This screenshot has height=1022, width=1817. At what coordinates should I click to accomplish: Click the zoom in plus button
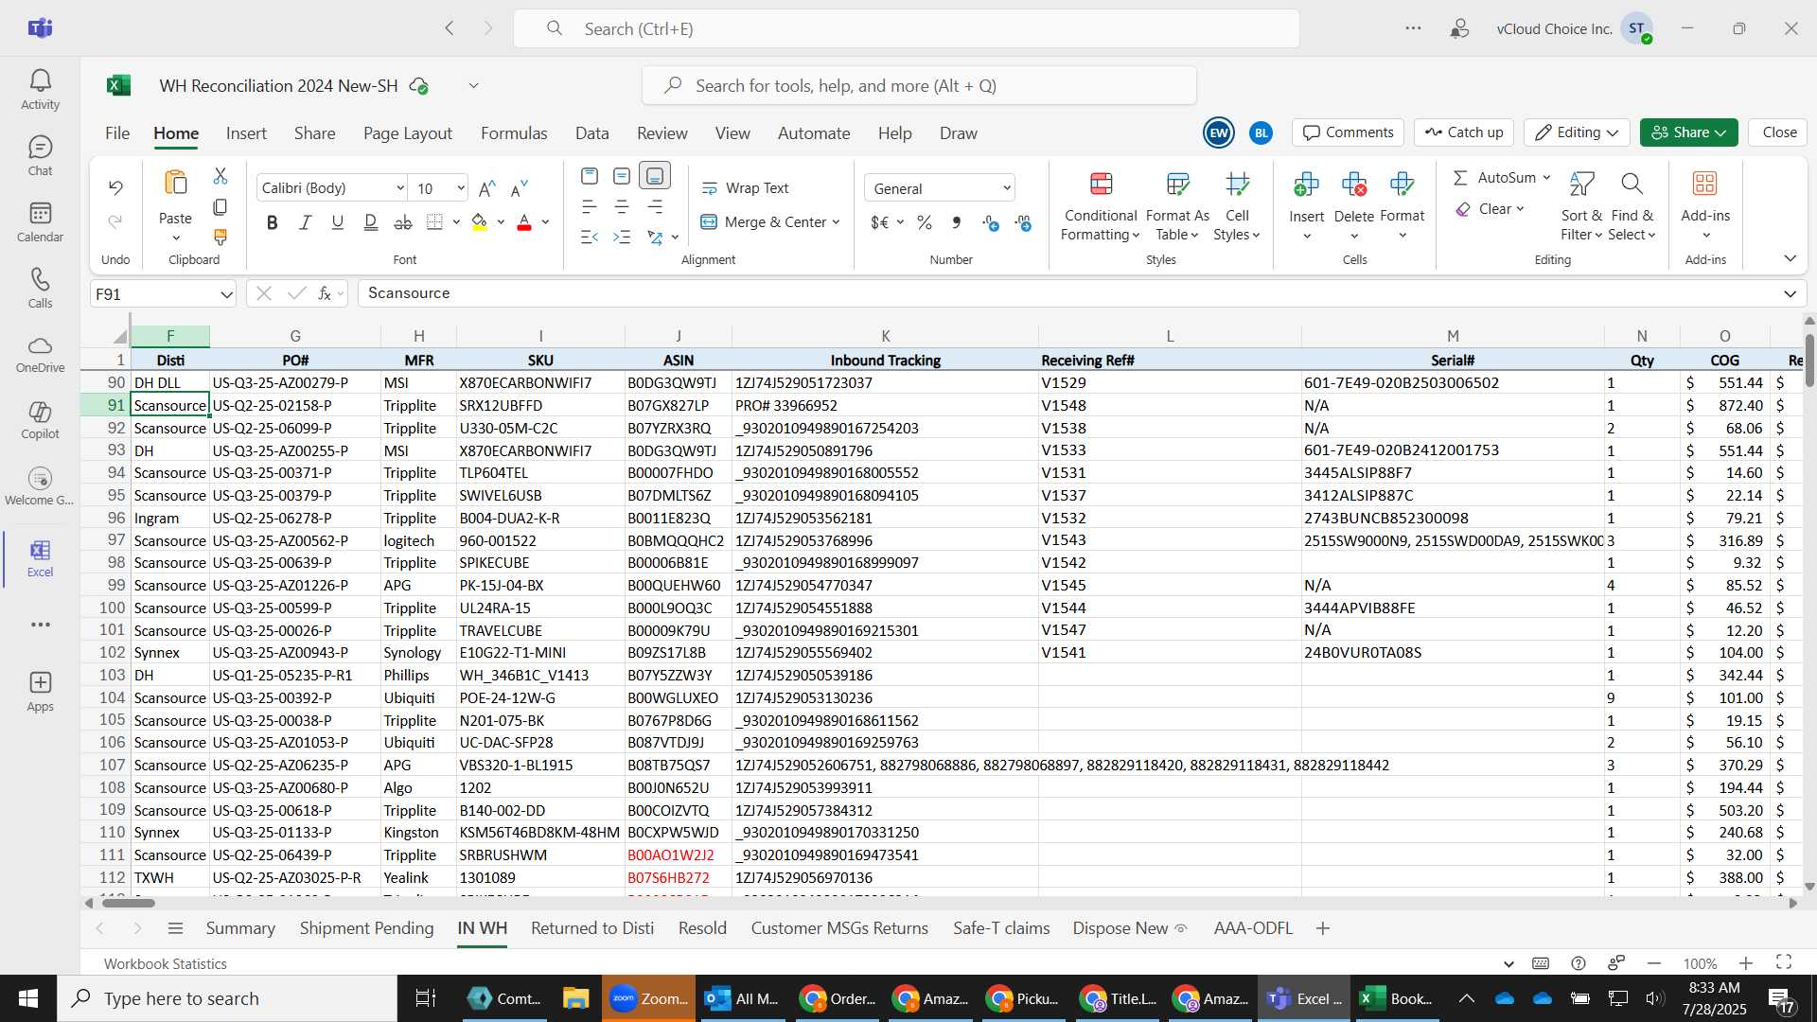[1746, 963]
